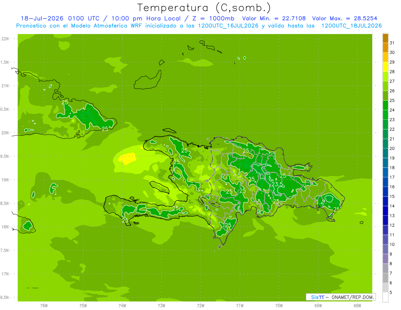Screen dimensions: 401x310
Task: Click the '20N' latitude label
Action: pos(5,133)
